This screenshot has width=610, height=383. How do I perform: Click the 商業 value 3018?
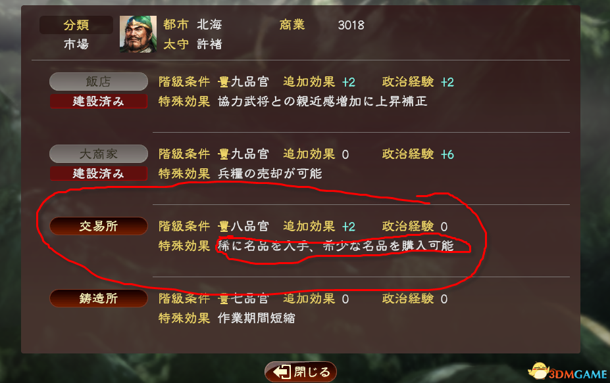point(351,25)
